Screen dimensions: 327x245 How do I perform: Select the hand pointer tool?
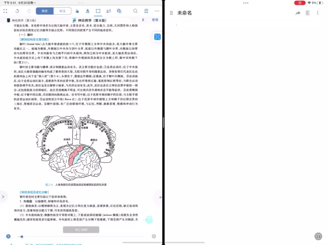[77, 11]
